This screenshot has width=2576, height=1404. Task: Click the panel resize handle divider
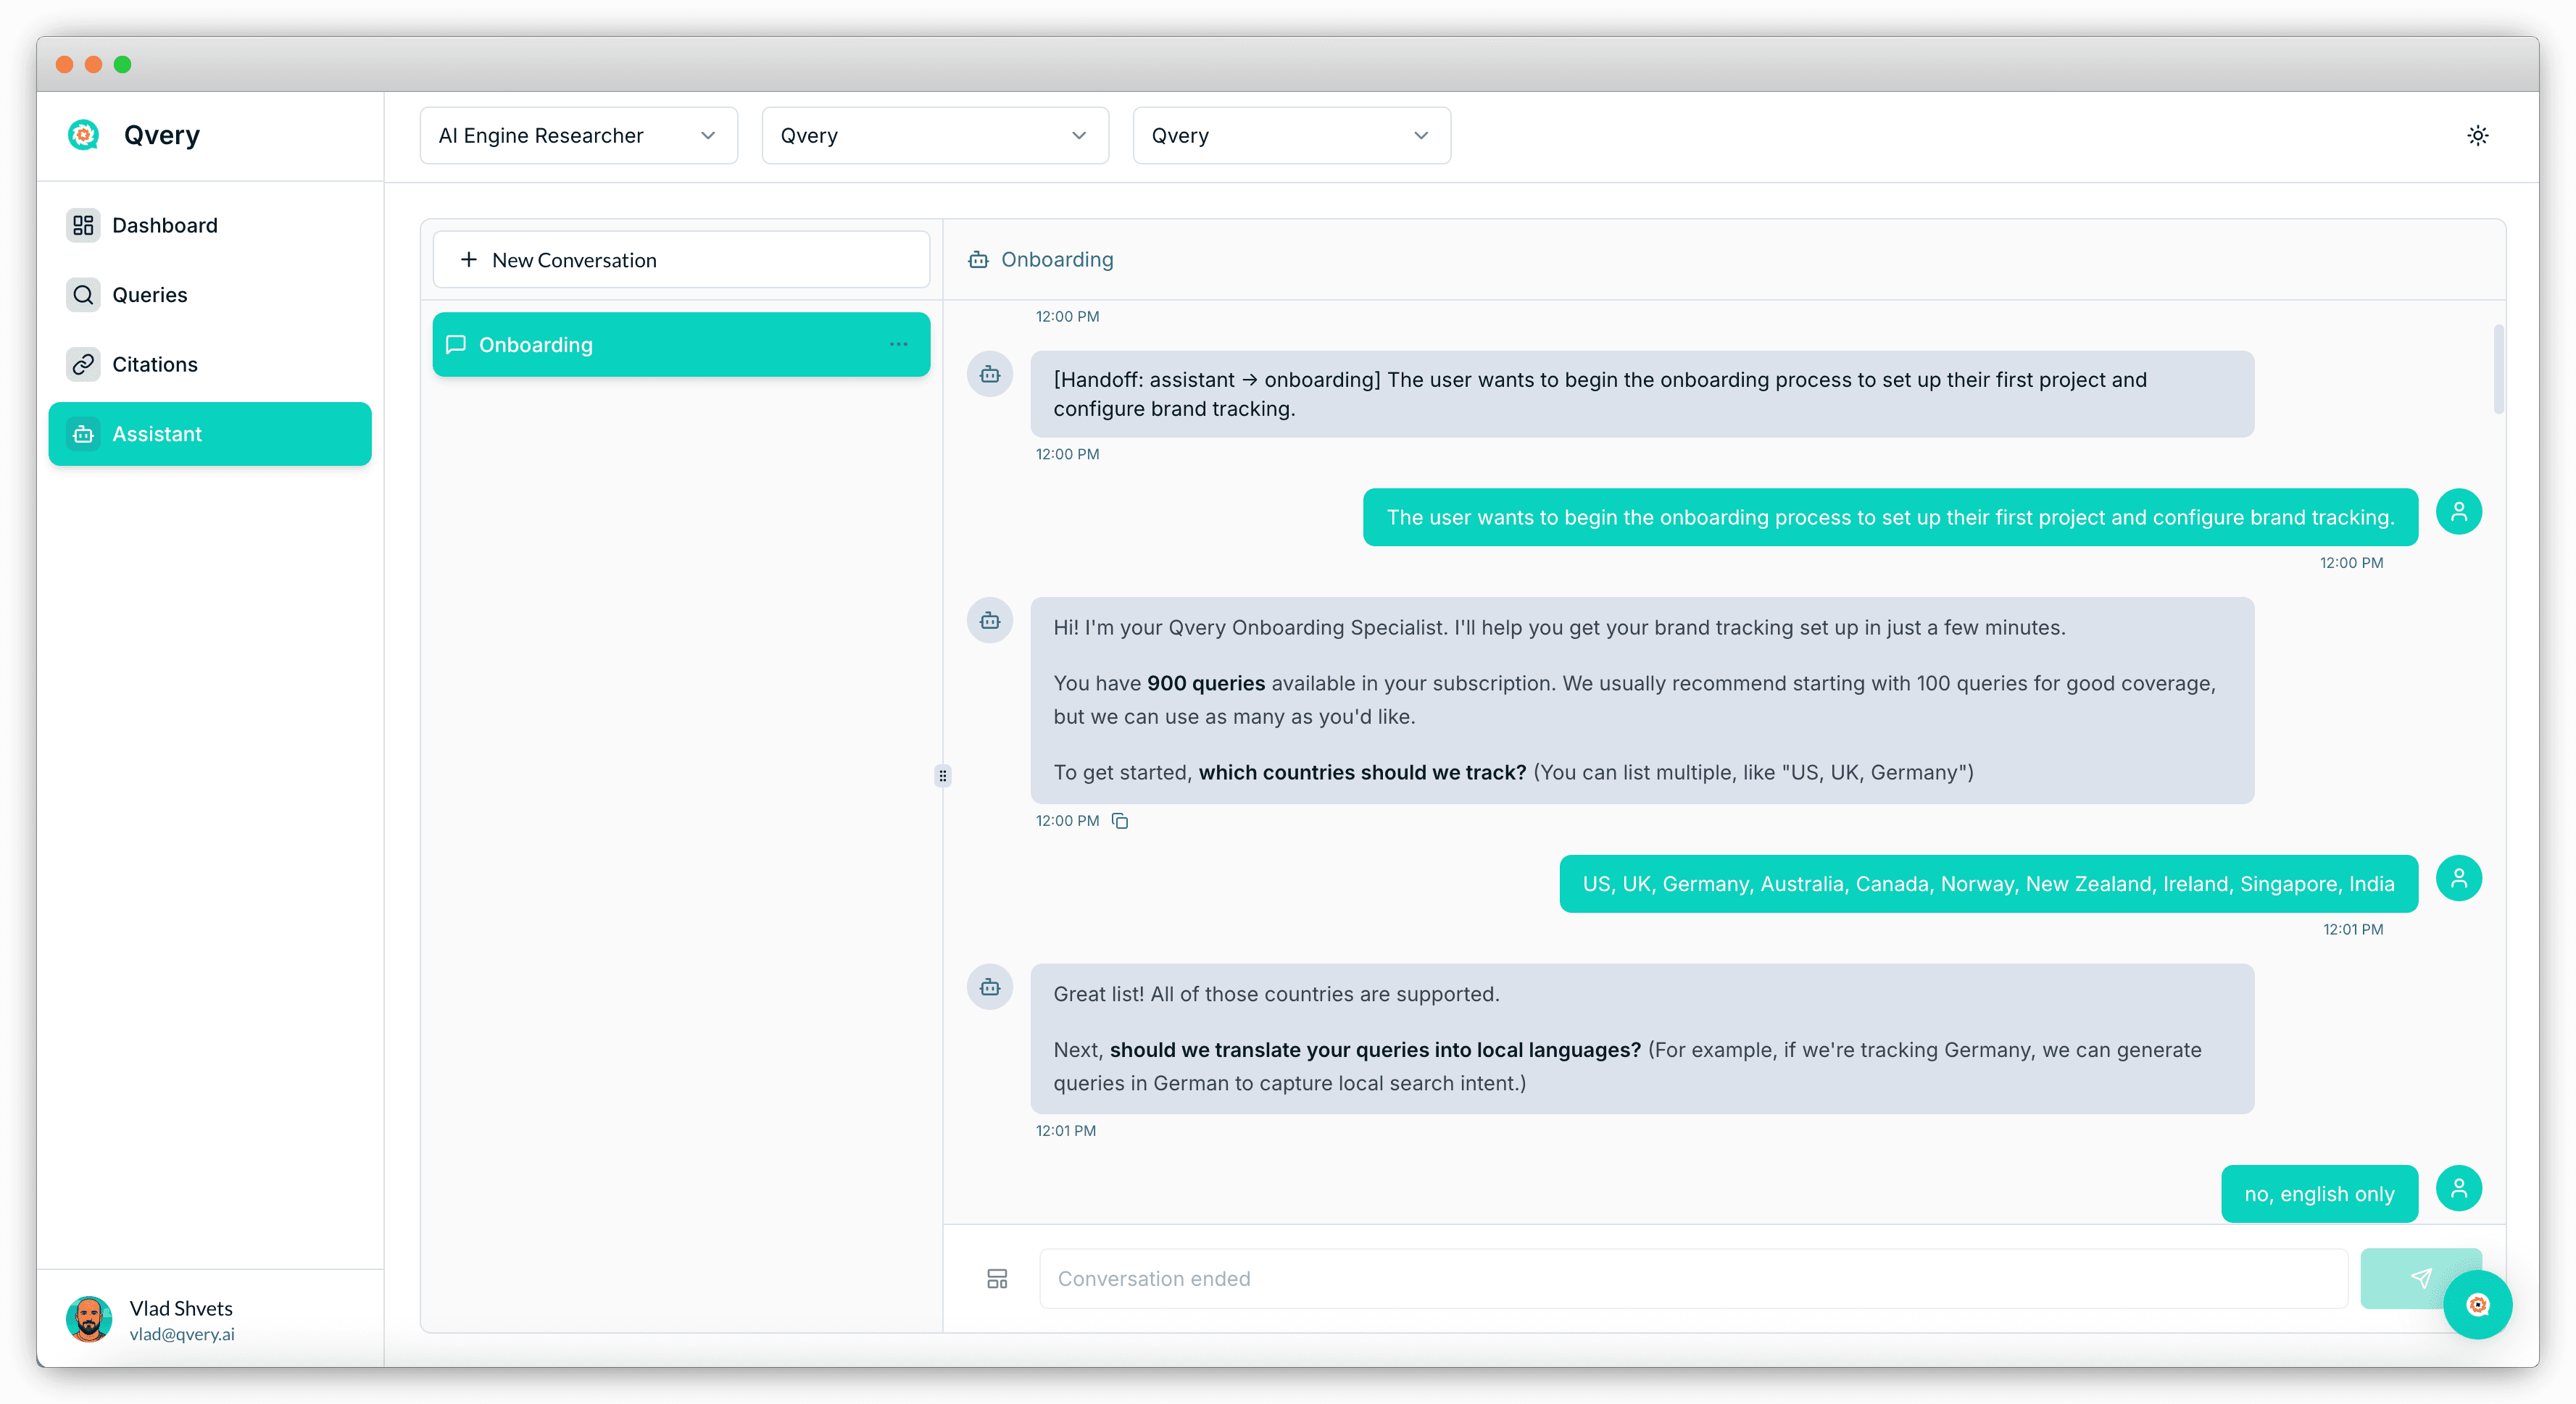[942, 775]
